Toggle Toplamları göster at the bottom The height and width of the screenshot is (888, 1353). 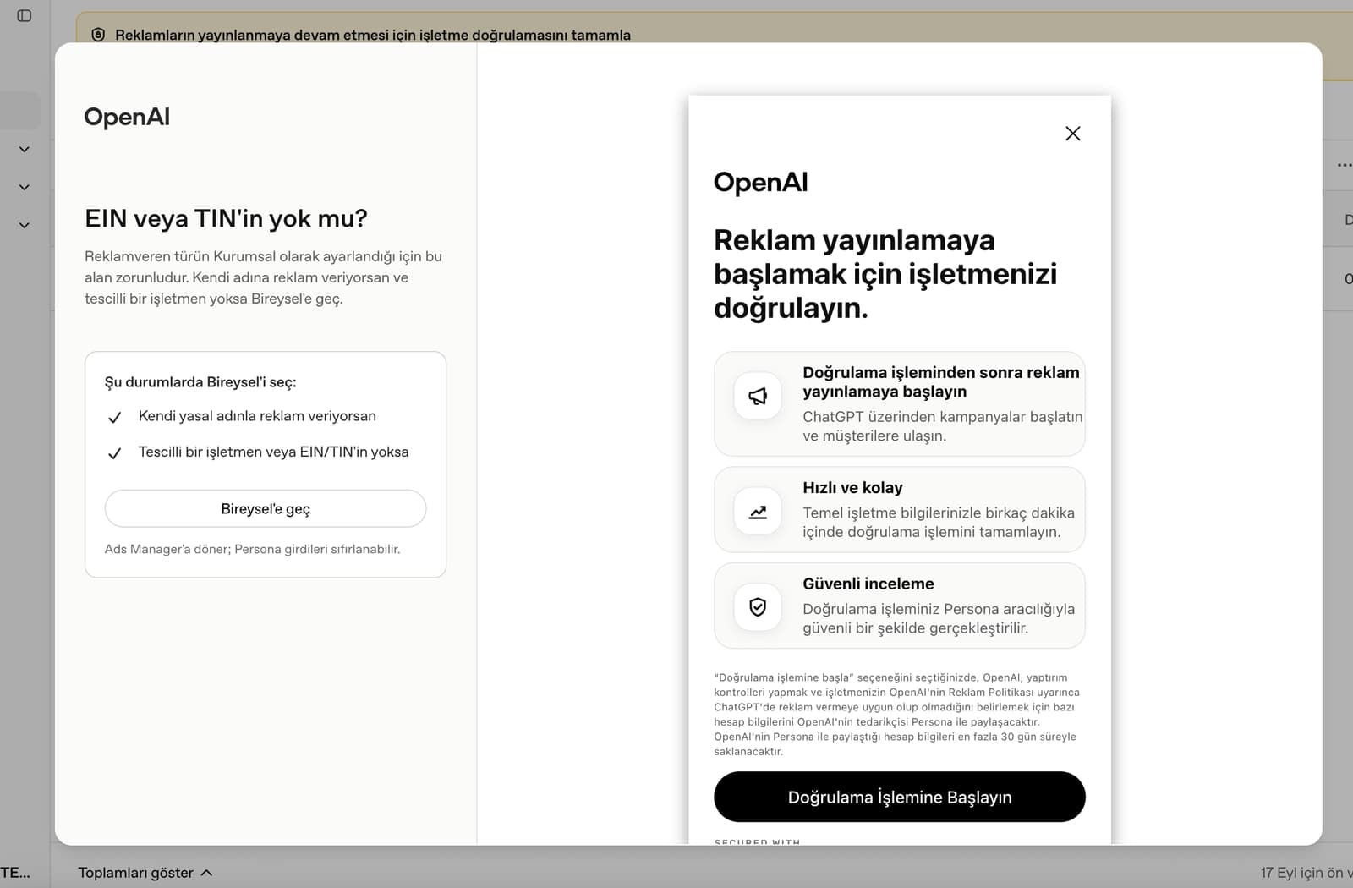(145, 873)
